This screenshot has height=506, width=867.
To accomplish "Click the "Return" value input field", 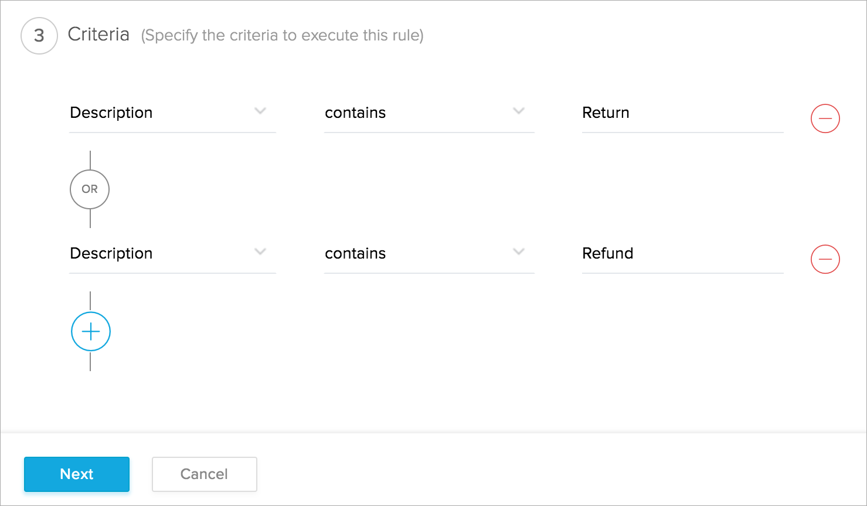I will coord(682,113).
